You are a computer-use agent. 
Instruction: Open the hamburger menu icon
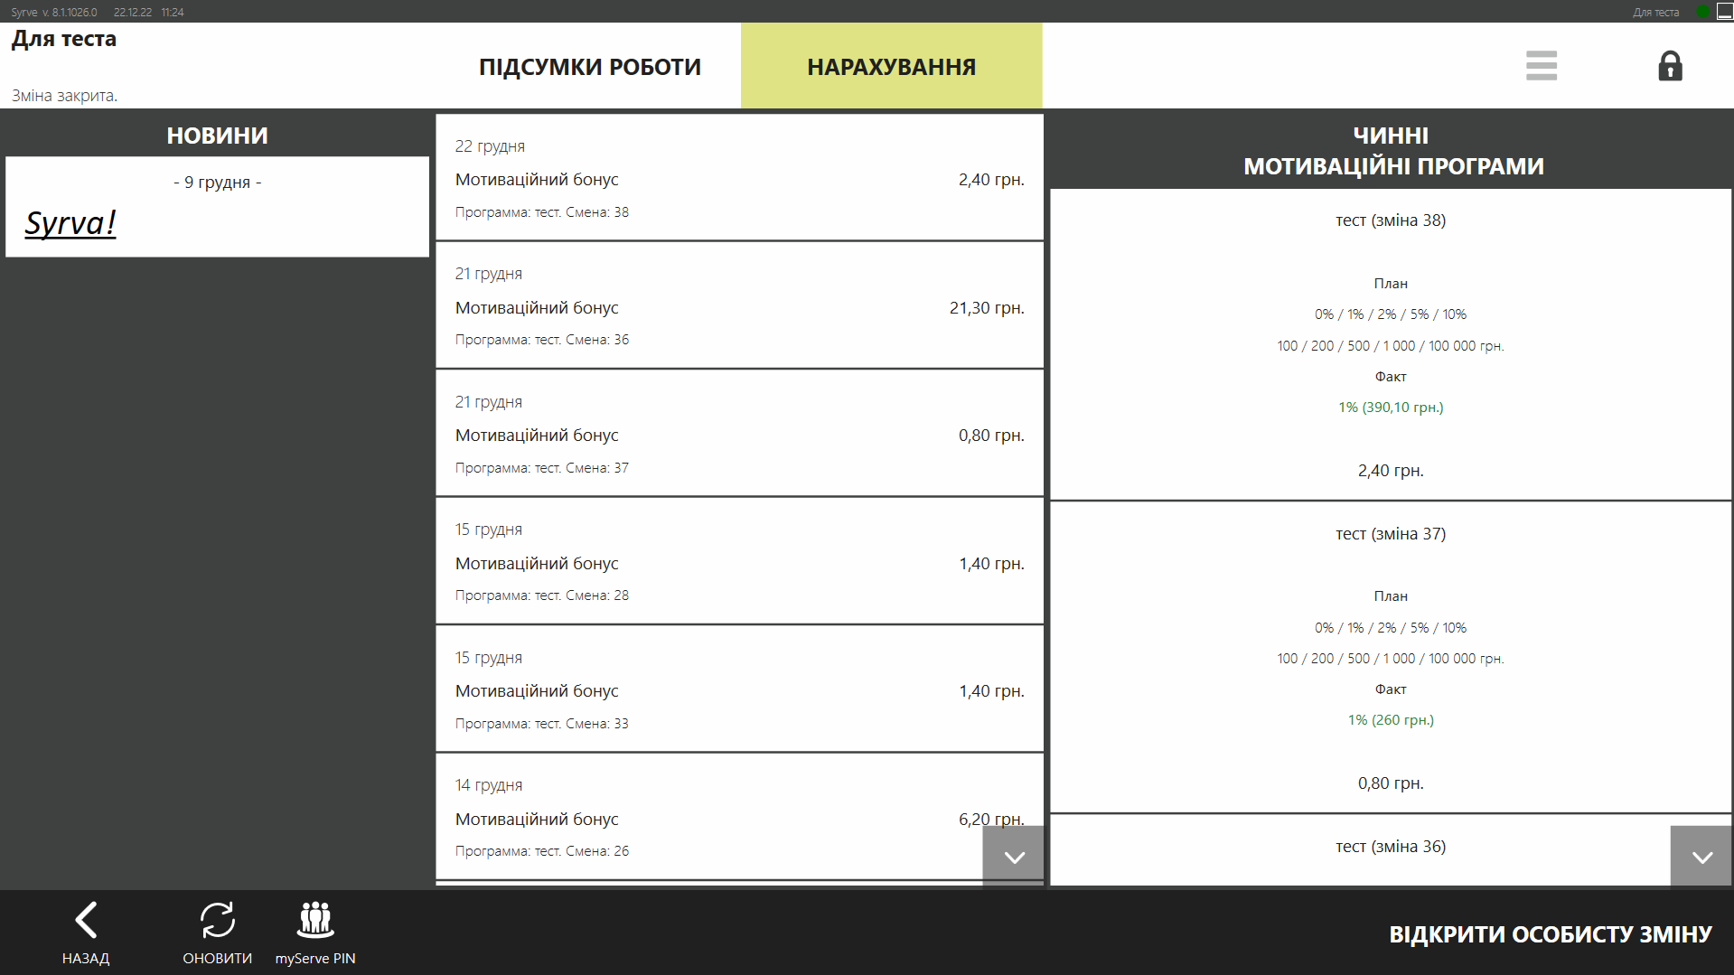tap(1541, 66)
